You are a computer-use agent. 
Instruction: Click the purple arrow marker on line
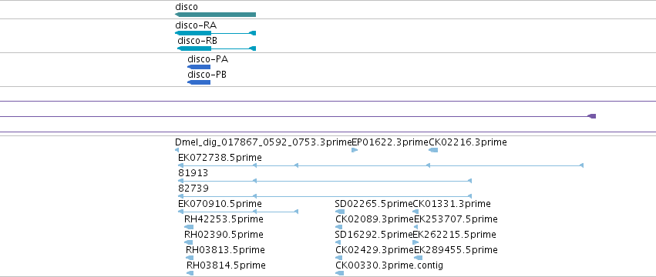591,116
